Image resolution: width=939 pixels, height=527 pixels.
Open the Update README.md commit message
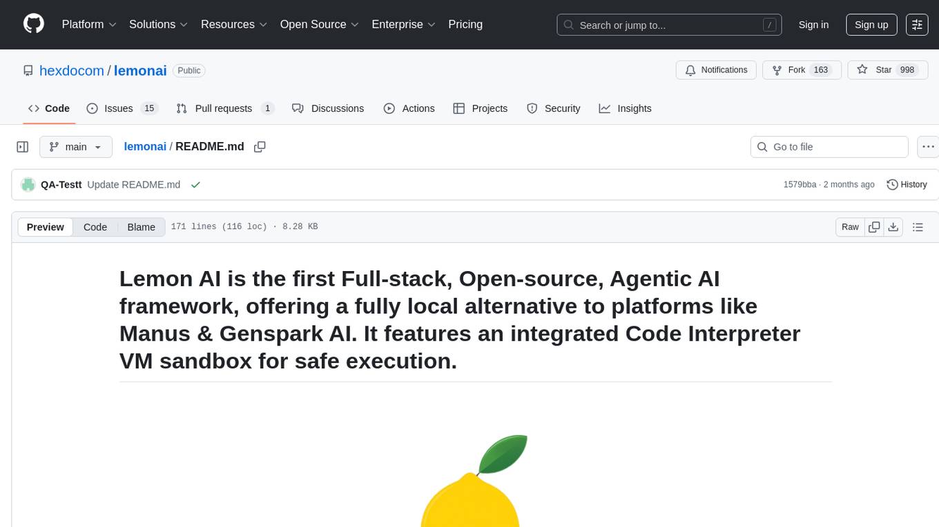(x=134, y=184)
